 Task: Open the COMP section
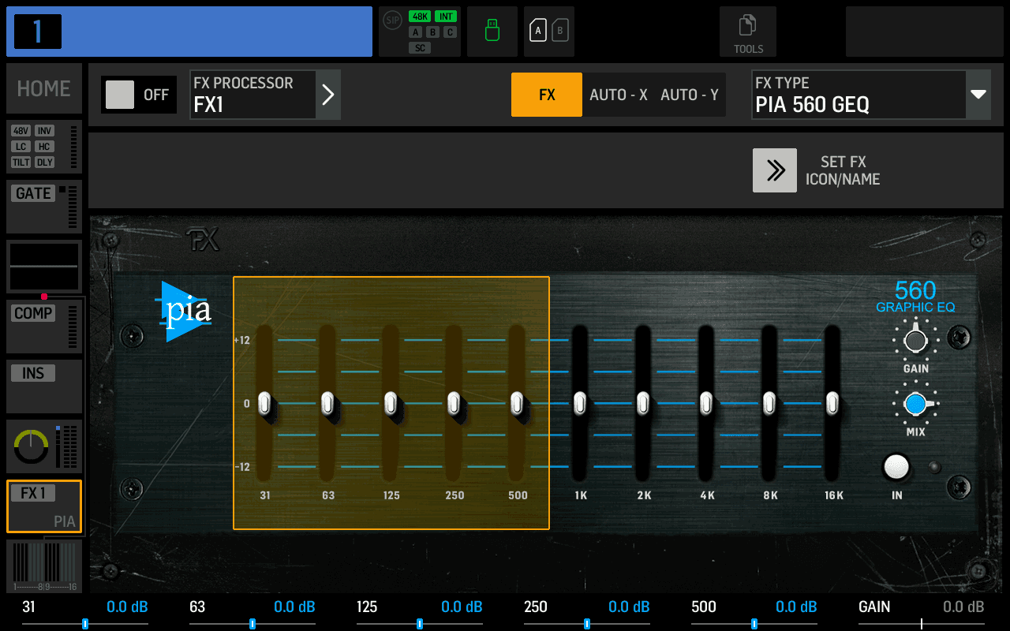tap(44, 327)
